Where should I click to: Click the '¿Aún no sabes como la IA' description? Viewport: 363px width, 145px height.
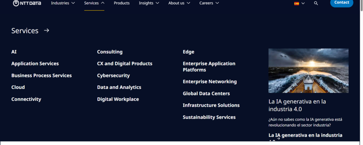click(x=305, y=122)
